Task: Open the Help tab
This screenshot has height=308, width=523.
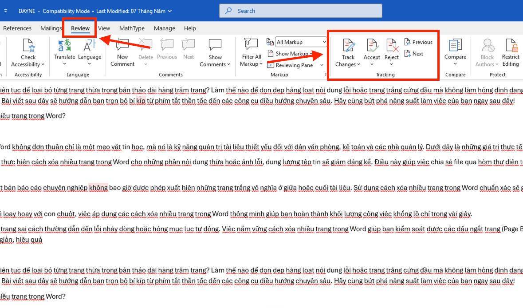Action: 190,28
